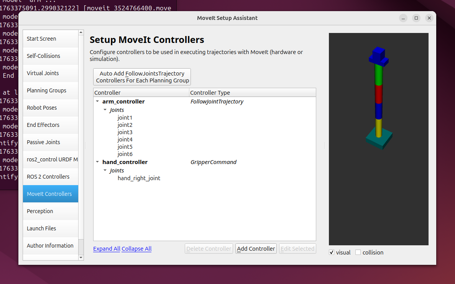The width and height of the screenshot is (455, 284).
Task: Minimize the MoveIt Setup Assistant window
Action: point(403,18)
